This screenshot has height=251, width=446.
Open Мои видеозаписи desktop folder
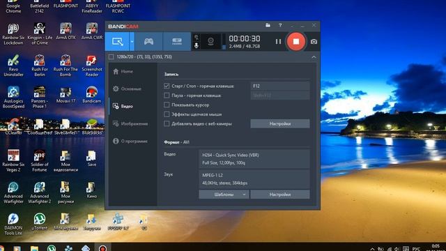(66, 161)
